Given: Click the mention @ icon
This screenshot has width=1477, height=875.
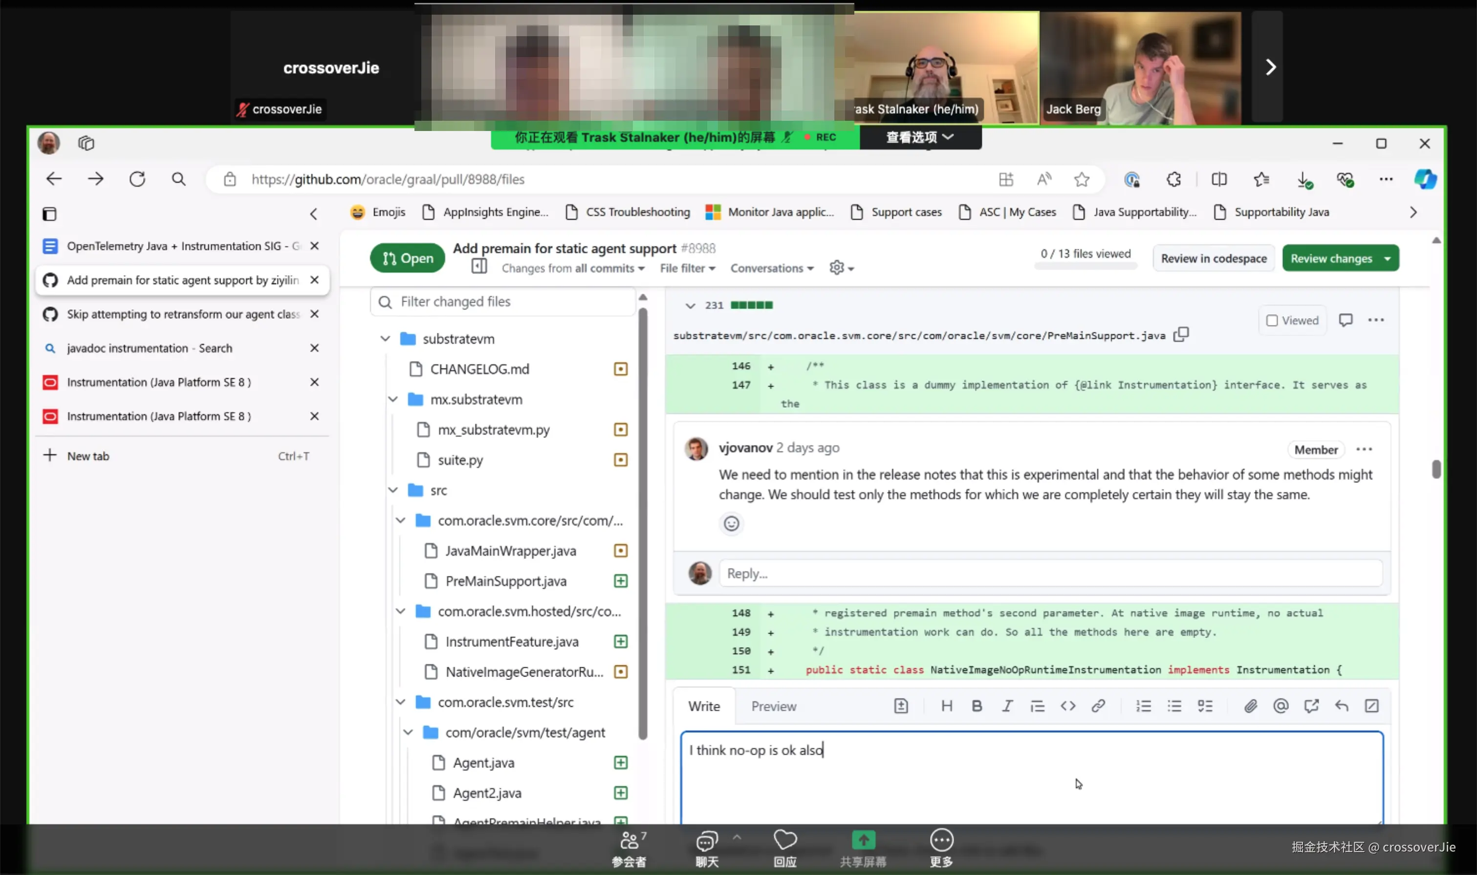Looking at the screenshot, I should [x=1281, y=706].
